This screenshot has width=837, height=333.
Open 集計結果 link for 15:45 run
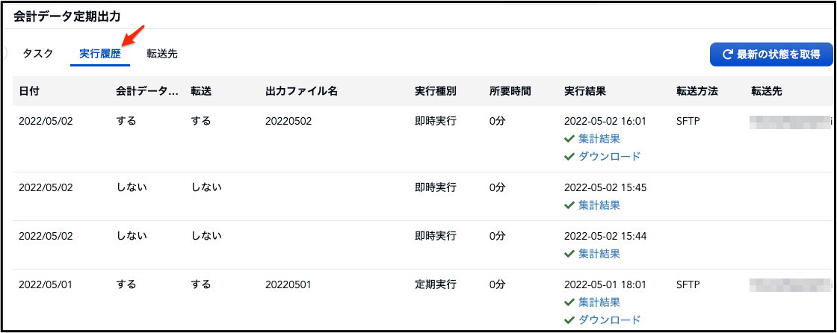tap(599, 205)
